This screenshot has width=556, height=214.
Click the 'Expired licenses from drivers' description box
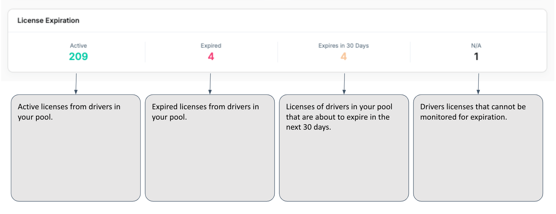[x=210, y=148]
